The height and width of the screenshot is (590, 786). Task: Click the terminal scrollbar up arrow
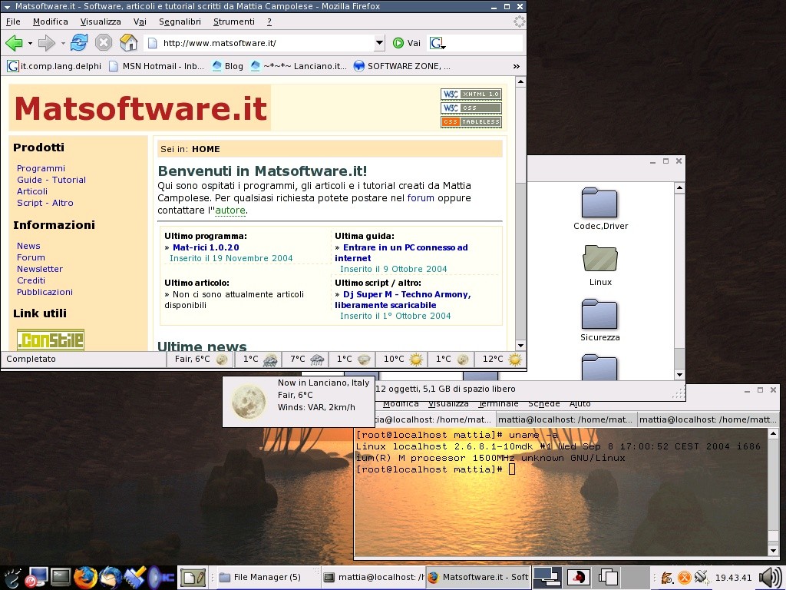tap(773, 433)
